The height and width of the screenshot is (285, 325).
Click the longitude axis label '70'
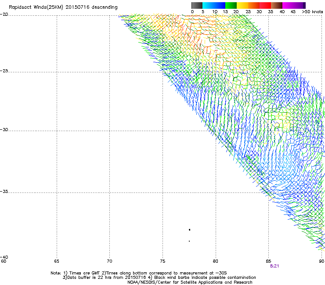point(109,261)
